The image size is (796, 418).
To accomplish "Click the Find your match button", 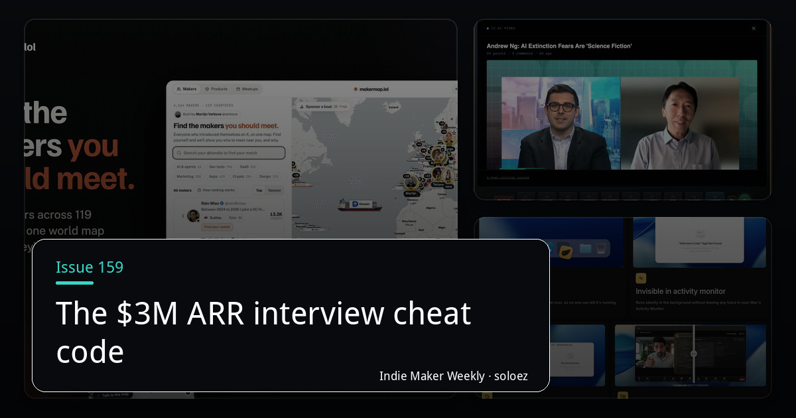I will point(216,227).
